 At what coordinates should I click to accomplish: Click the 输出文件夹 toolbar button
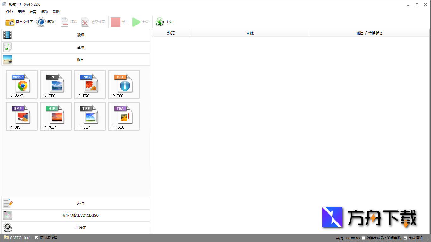click(x=19, y=22)
